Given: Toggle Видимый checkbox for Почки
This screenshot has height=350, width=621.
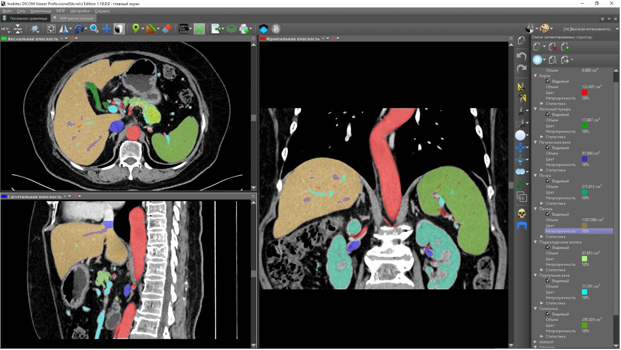Looking at the screenshot, I should 548,181.
